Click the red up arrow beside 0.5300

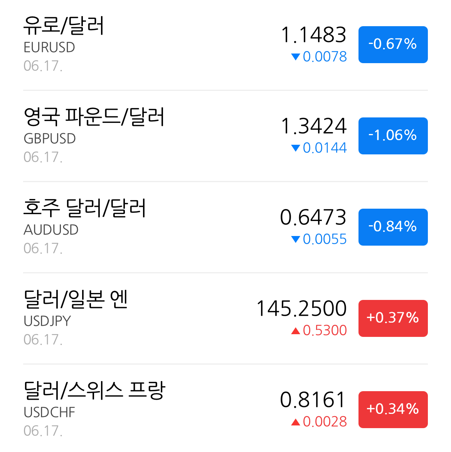click(296, 331)
